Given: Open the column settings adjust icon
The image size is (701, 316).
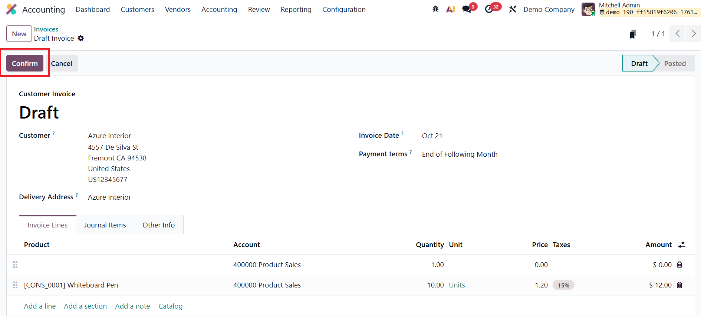Looking at the screenshot, I should pos(681,245).
